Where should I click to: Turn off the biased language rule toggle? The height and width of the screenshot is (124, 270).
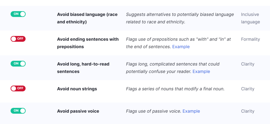click(x=18, y=14)
